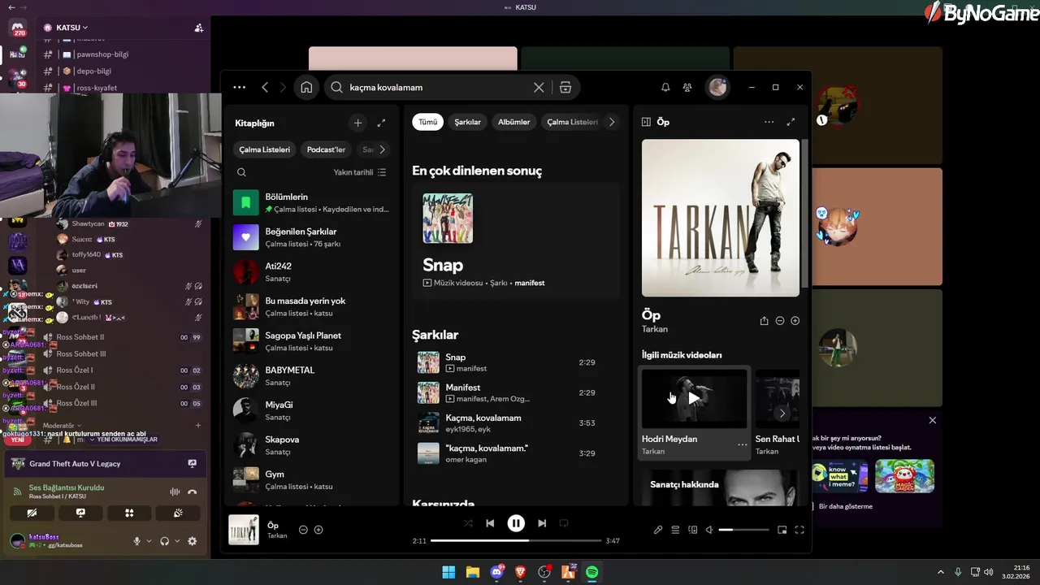Open the Bölümlerin playlist
This screenshot has height=585, width=1040.
(311, 203)
